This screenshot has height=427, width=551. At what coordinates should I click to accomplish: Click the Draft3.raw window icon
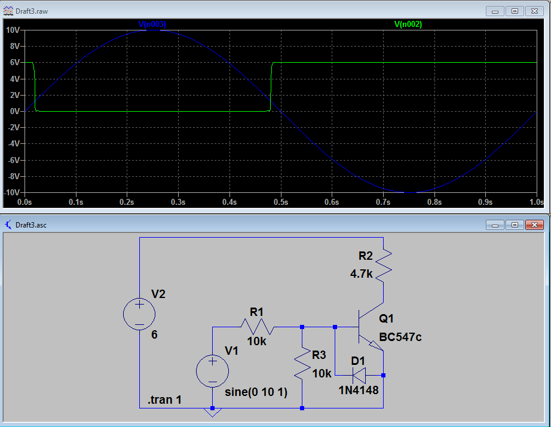[8, 11]
